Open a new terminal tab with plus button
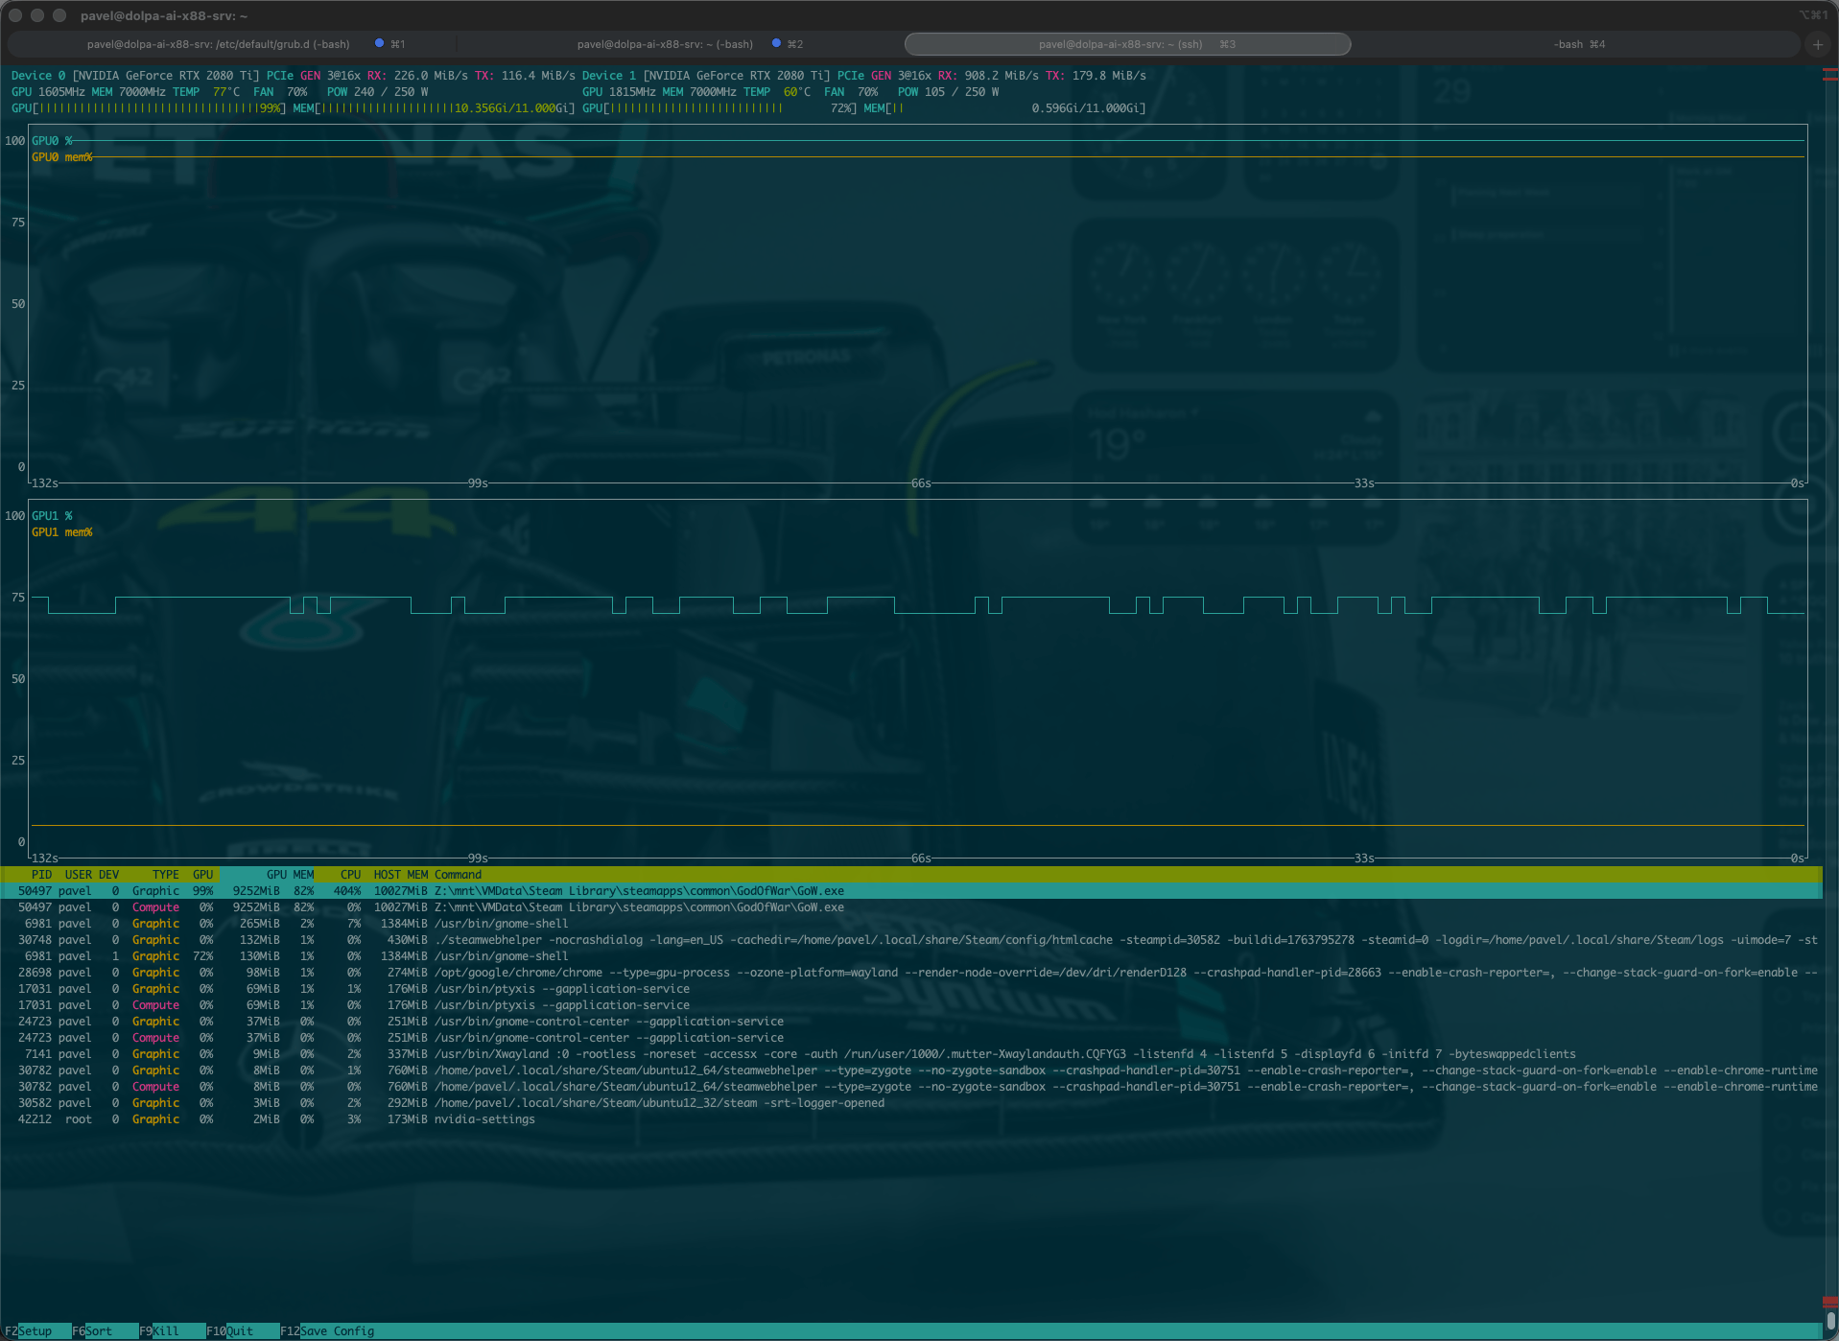The width and height of the screenshot is (1839, 1341). tap(1817, 44)
